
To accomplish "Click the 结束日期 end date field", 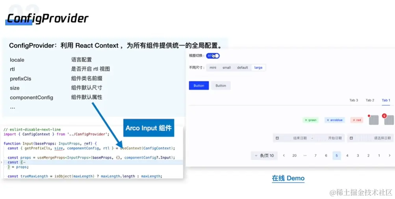I will (x=300, y=138).
